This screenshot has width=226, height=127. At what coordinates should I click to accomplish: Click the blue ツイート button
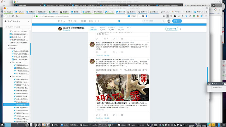click(x=177, y=21)
